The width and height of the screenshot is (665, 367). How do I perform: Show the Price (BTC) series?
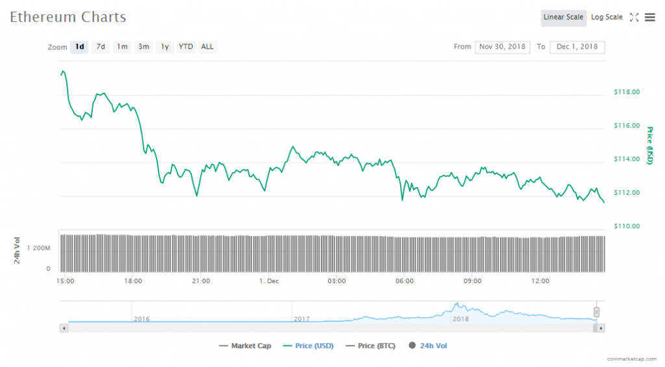tap(370, 346)
